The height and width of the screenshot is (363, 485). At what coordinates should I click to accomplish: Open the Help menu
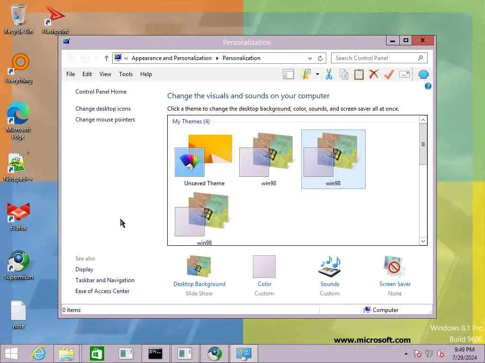(x=146, y=74)
